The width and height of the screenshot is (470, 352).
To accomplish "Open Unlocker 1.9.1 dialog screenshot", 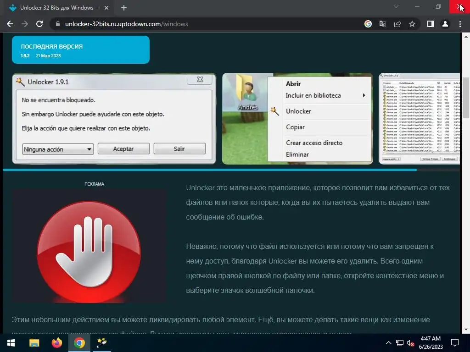I will coord(114,119).
